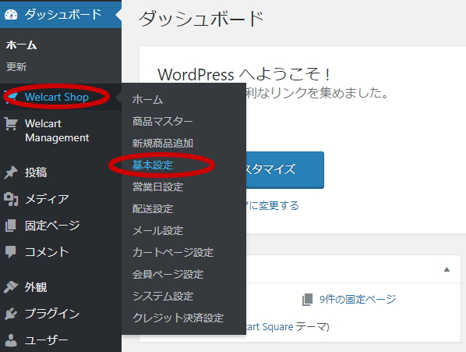Click the ダッシュボード page heading
Screen dimensions: 466x352
tap(202, 19)
